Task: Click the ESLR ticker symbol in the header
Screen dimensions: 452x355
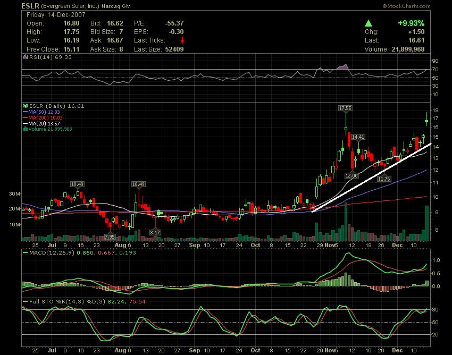Action: pos(30,6)
